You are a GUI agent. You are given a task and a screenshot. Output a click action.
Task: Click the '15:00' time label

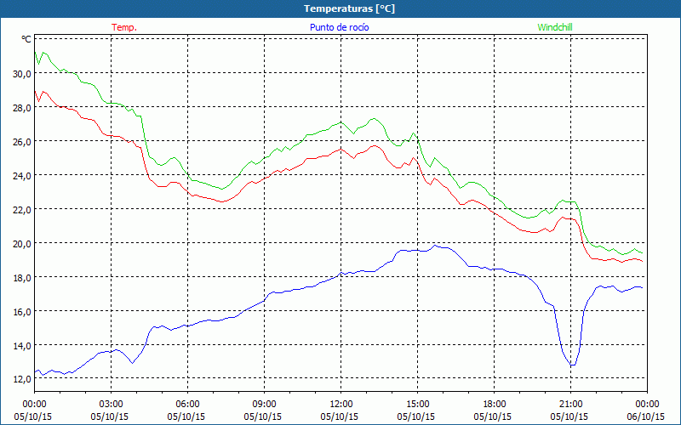click(x=417, y=405)
